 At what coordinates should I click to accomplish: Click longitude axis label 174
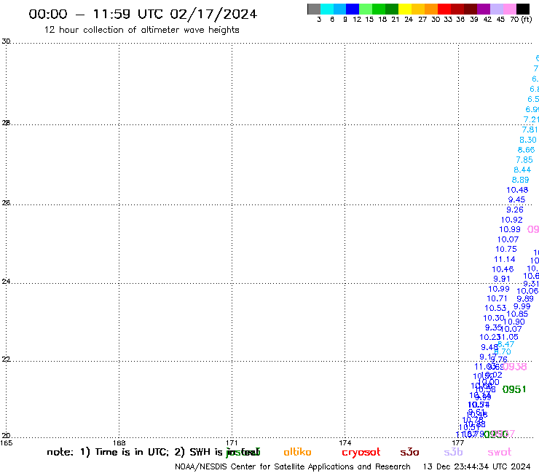pyautogui.click(x=345, y=442)
